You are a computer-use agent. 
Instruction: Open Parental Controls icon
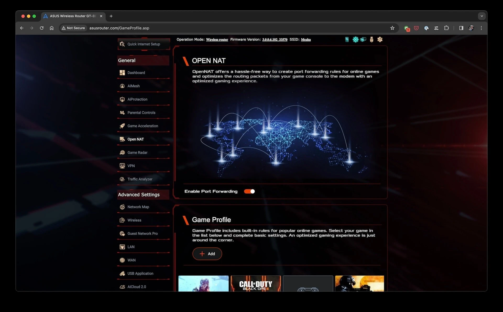click(x=122, y=113)
